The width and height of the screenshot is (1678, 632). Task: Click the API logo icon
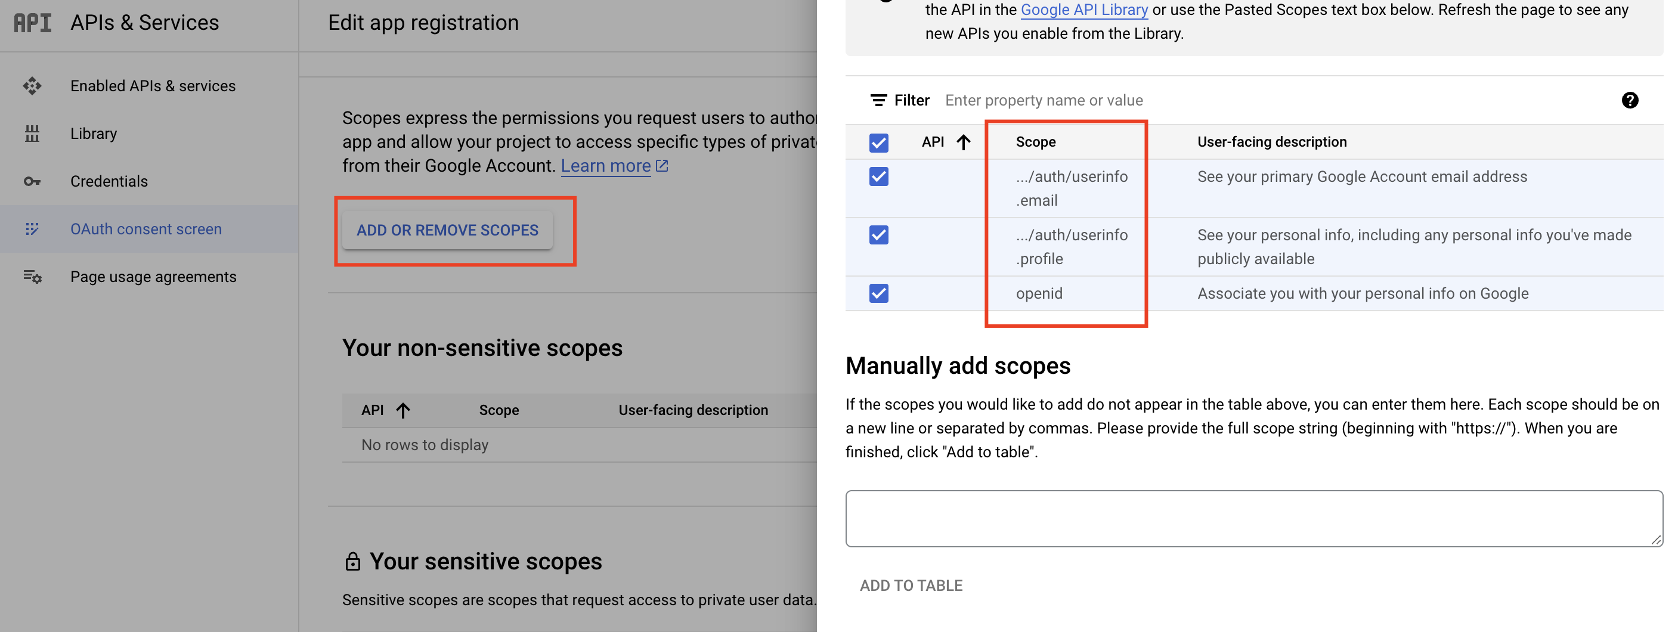33,23
